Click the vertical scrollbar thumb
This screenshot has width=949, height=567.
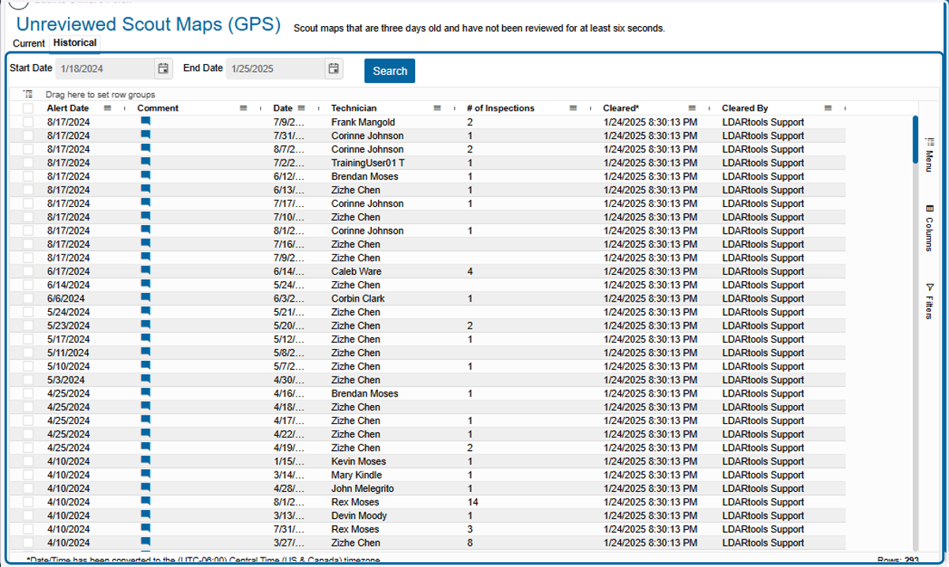915,140
